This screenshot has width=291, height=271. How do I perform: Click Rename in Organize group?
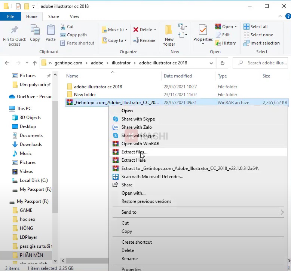click(144, 40)
